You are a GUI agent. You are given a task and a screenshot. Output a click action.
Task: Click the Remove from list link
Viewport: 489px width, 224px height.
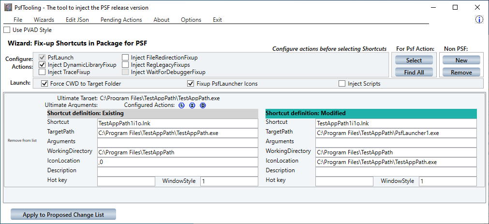click(21, 141)
